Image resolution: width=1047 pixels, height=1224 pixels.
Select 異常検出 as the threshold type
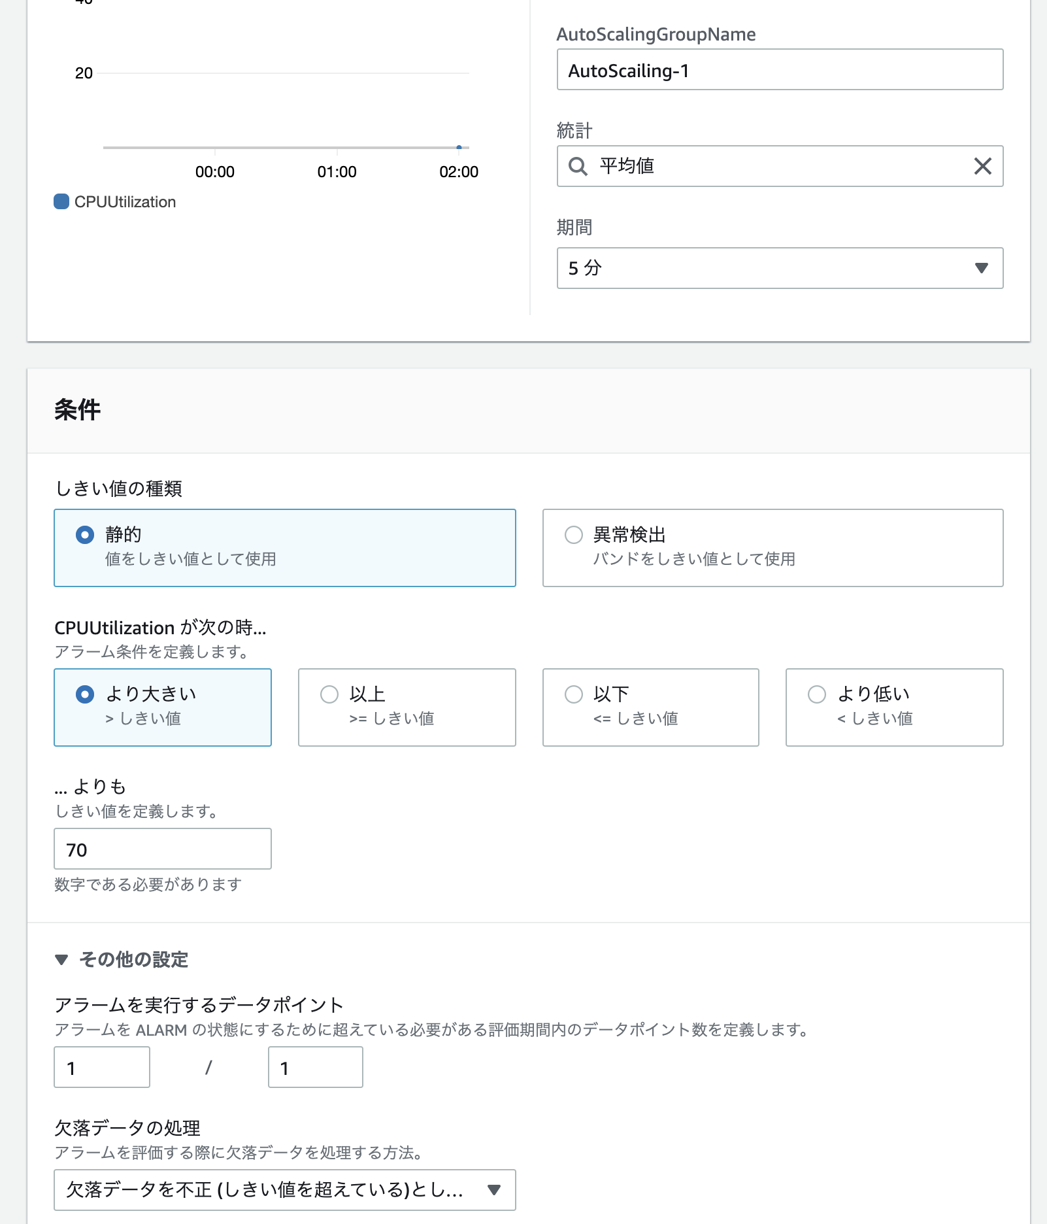(x=574, y=535)
